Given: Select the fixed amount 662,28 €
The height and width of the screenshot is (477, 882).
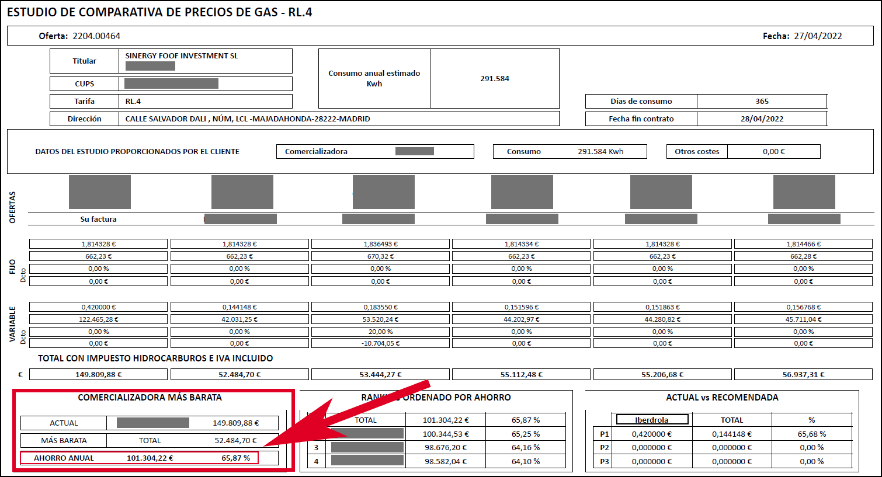Looking at the screenshot, I should [x=804, y=256].
